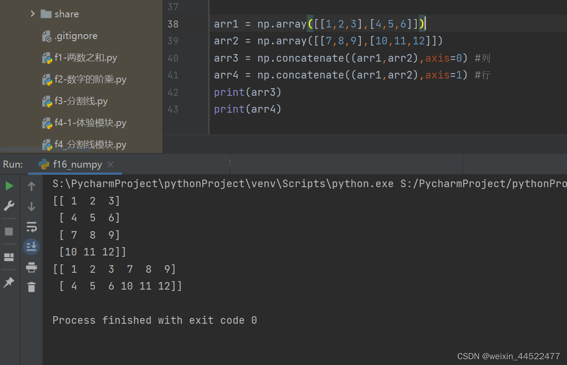Click the #行 comment on line 41

click(x=482, y=75)
